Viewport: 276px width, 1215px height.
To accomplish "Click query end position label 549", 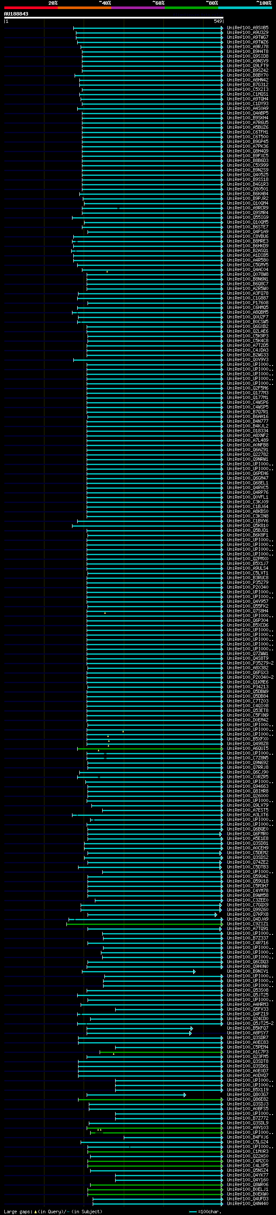I will coord(217,21).
